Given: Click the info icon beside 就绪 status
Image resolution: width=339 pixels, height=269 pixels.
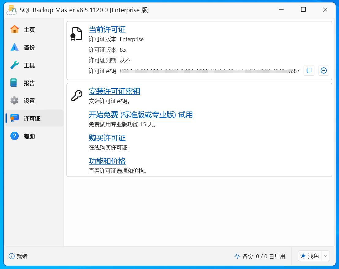Looking at the screenshot, I should [11, 256].
